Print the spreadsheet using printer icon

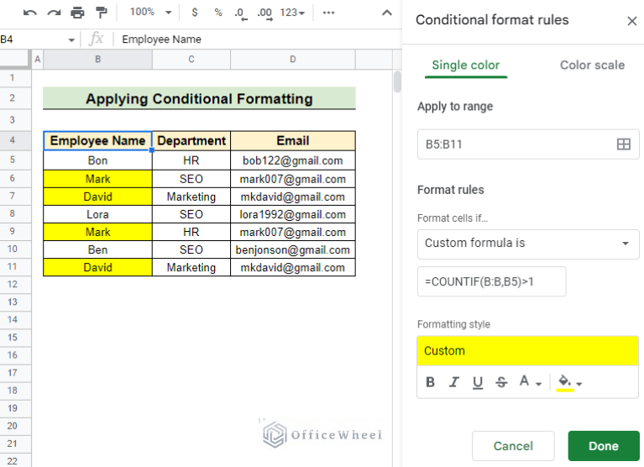pyautogui.click(x=77, y=13)
